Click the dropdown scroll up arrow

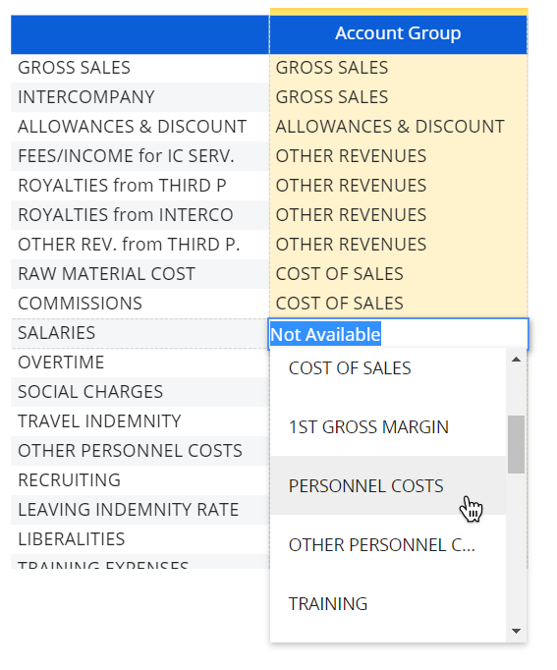pyautogui.click(x=516, y=360)
